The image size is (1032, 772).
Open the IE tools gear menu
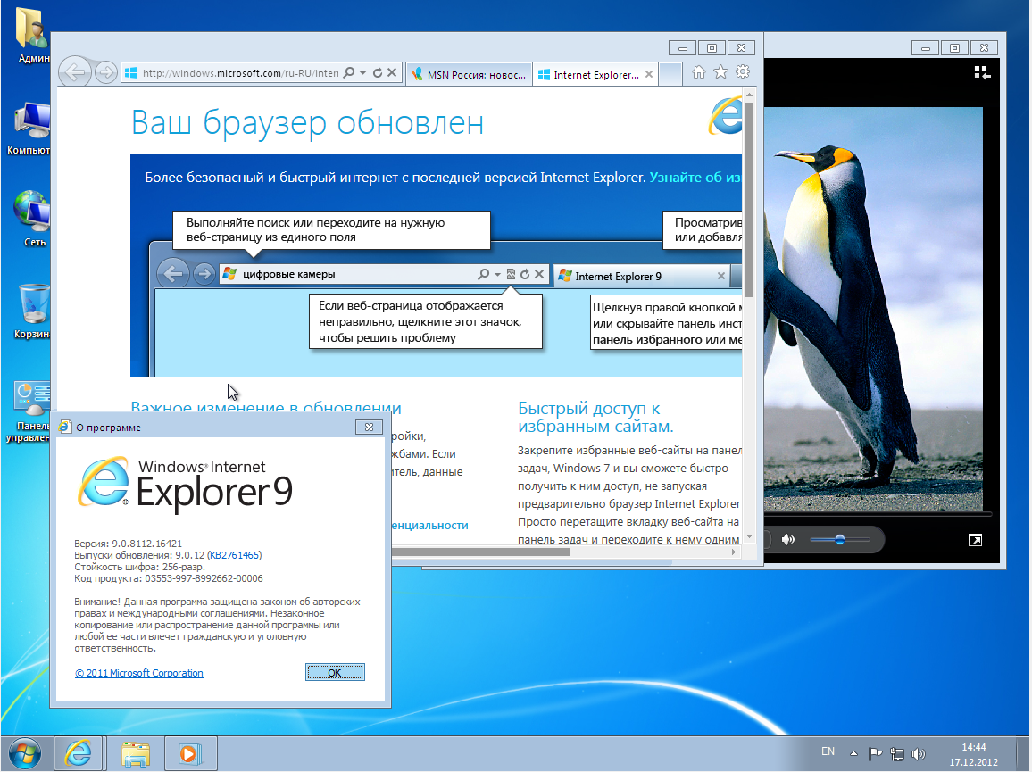click(743, 71)
